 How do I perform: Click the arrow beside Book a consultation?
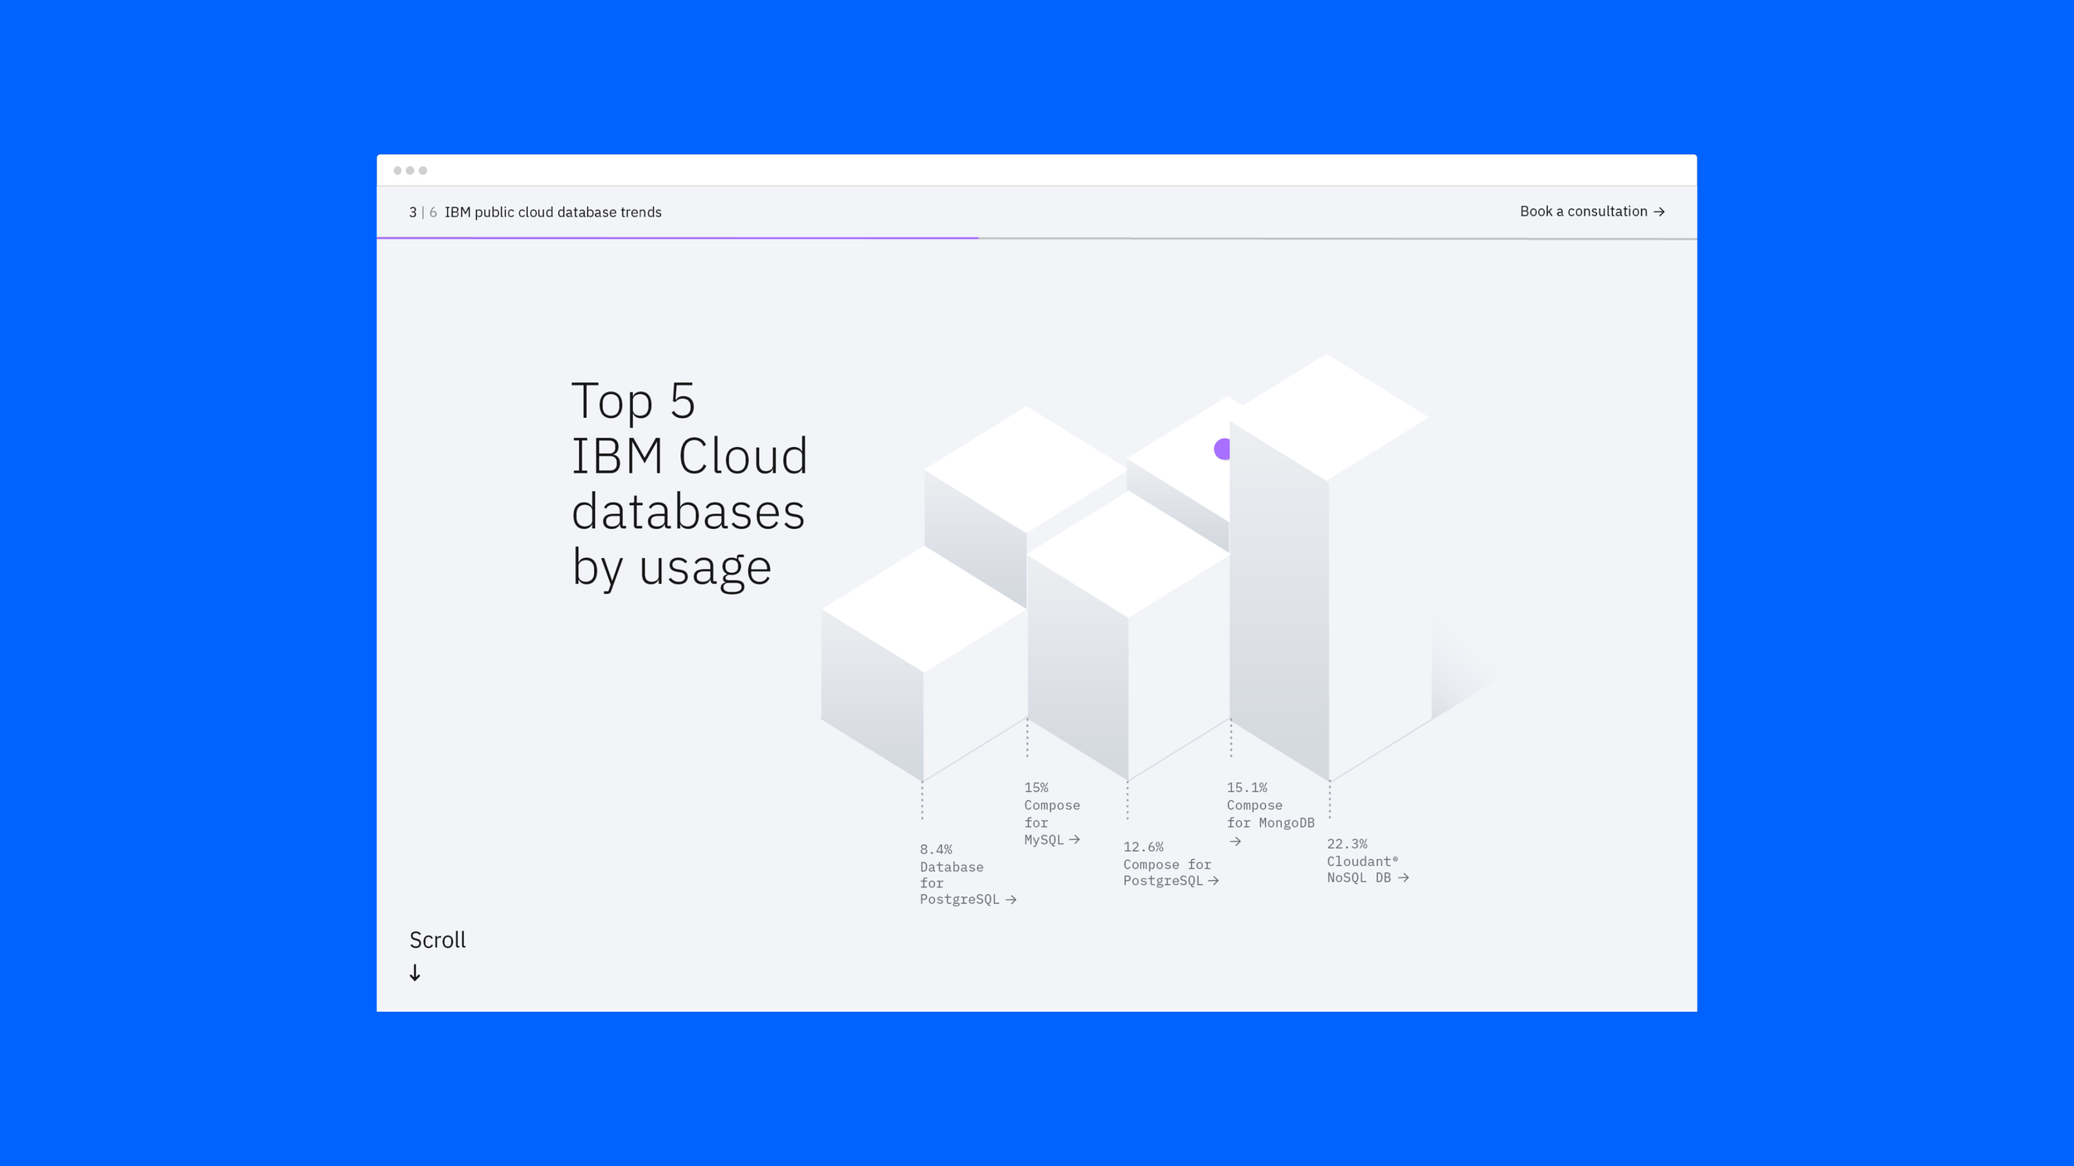[1658, 212]
